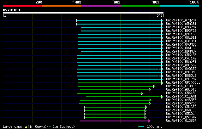Click the green arrowhead of the C5LCZ9 alignment
The width and height of the screenshot is (202, 129).
(146, 107)
